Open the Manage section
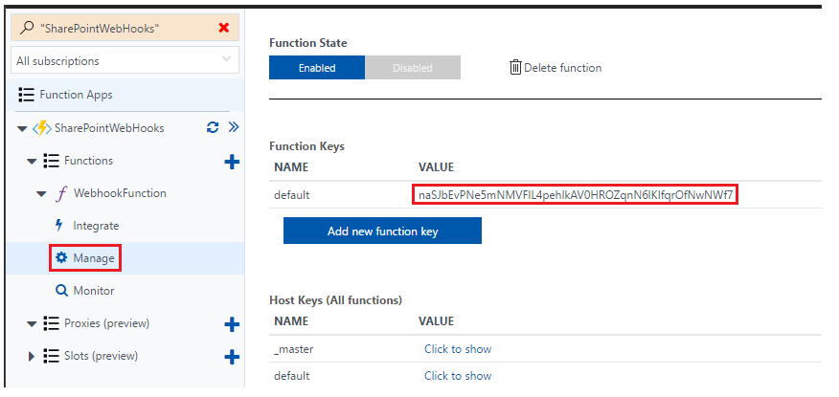 (x=94, y=258)
